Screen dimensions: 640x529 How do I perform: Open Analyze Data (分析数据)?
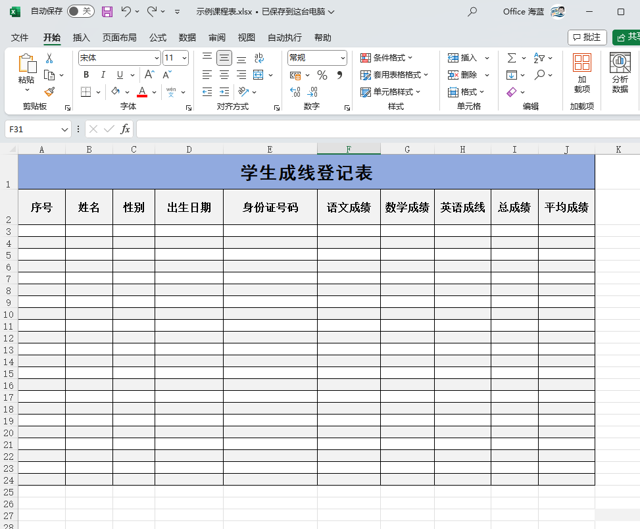[620, 74]
